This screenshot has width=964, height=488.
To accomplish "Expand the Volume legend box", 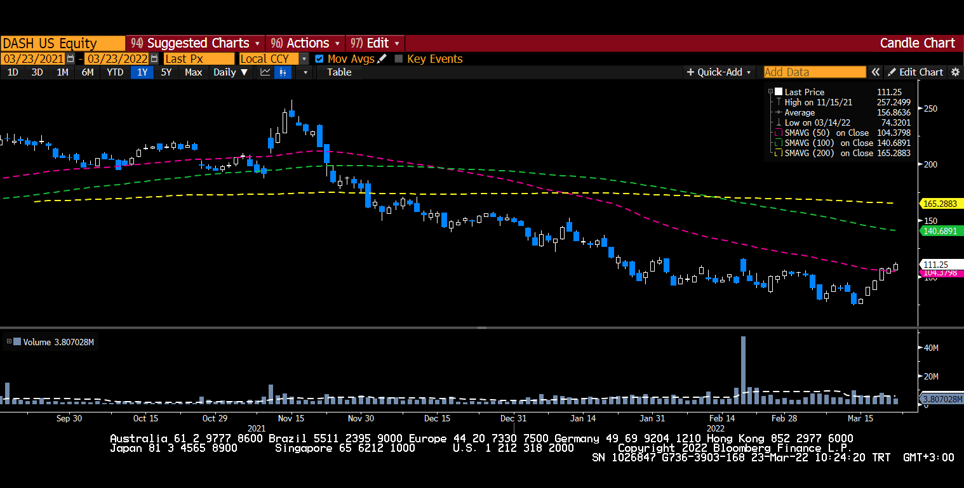I will click(x=9, y=342).
